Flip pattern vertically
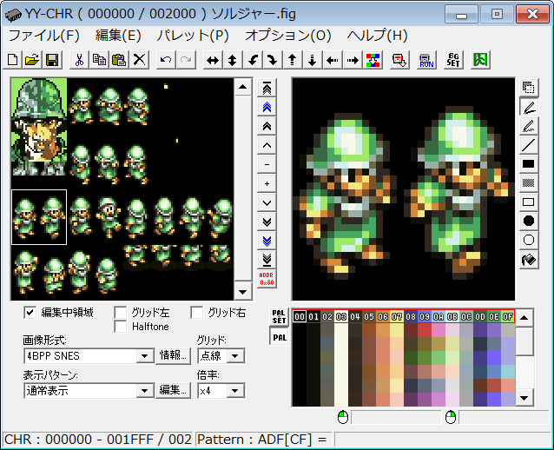The image size is (554, 450). 232,60
